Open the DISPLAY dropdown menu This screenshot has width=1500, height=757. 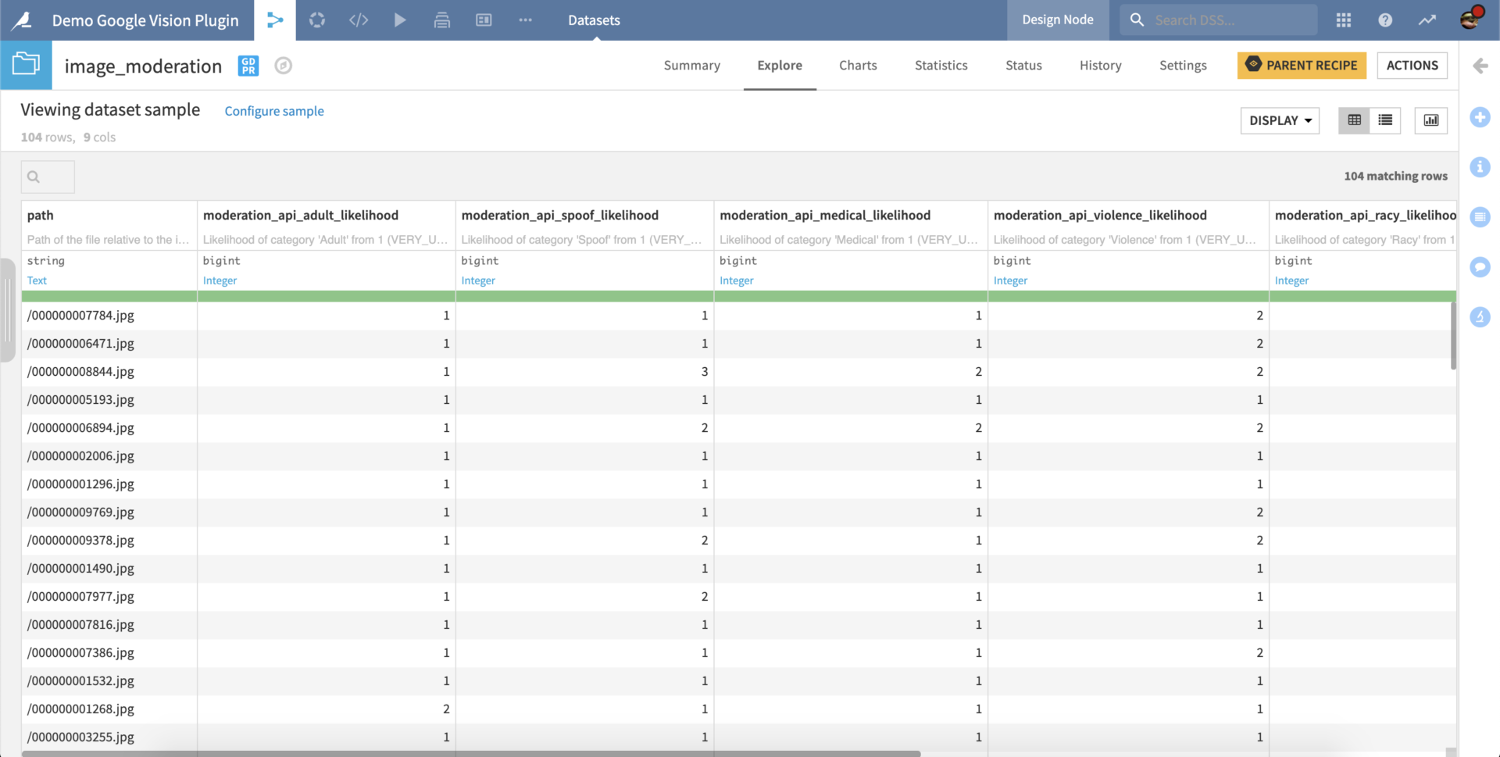coord(1279,120)
